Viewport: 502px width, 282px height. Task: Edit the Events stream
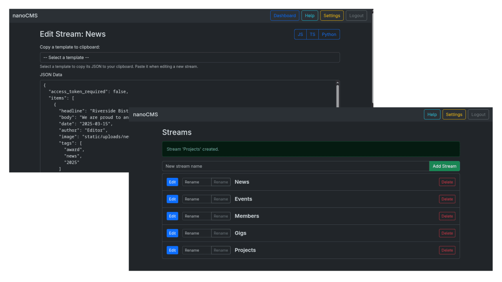click(173, 199)
